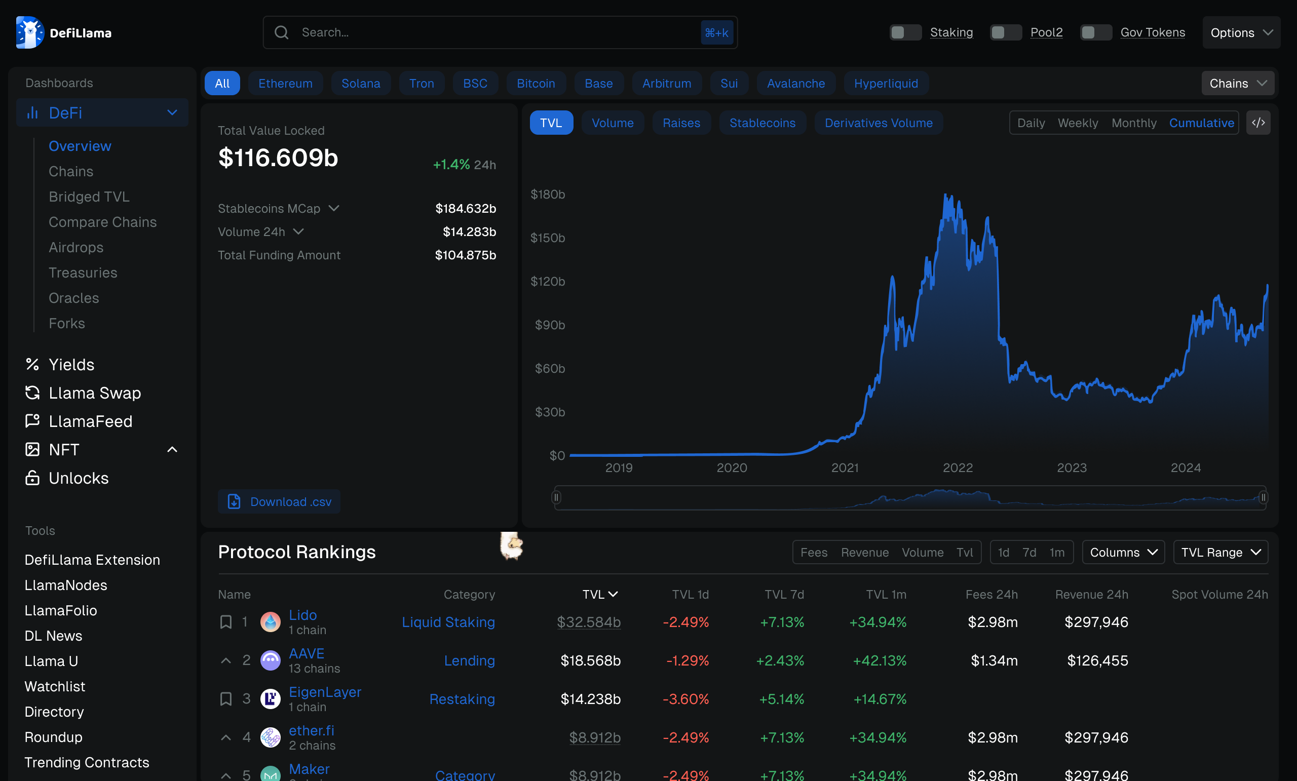Click the Yields percent icon
This screenshot has width=1297, height=781.
click(x=32, y=364)
